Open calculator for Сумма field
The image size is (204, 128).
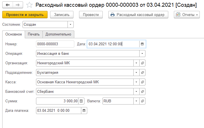coord(81,101)
